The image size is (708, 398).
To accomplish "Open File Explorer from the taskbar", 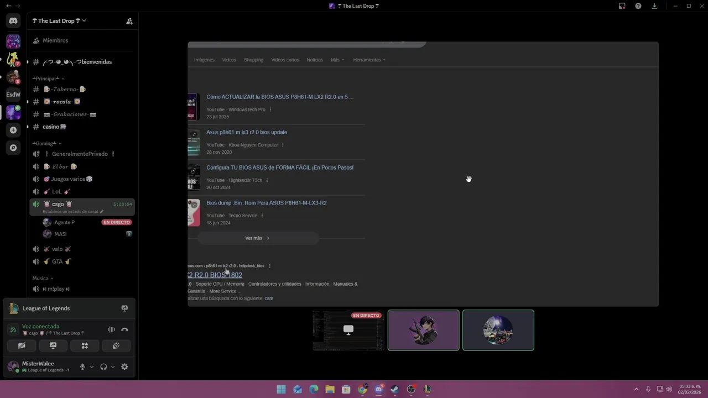I will pos(330,389).
